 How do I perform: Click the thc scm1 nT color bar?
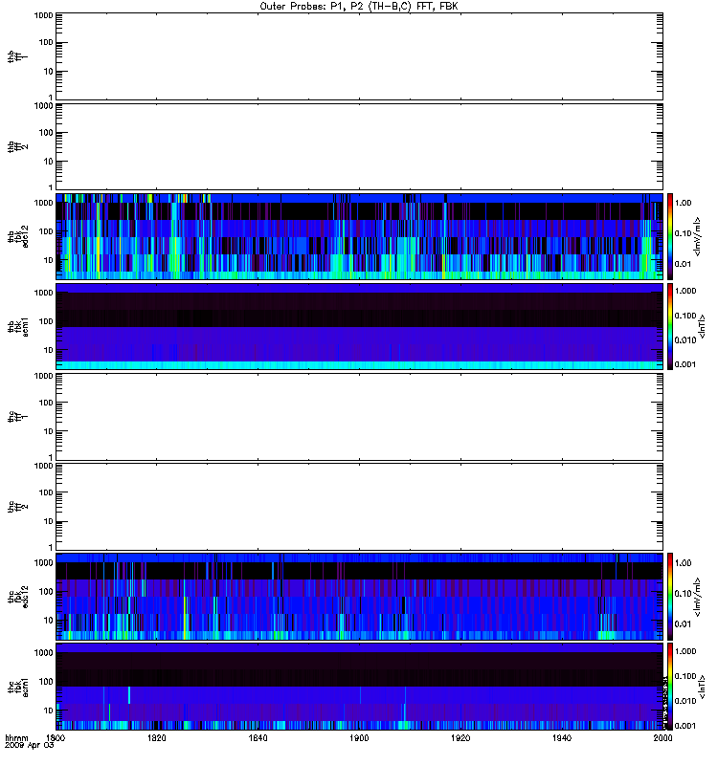pyautogui.click(x=670, y=687)
